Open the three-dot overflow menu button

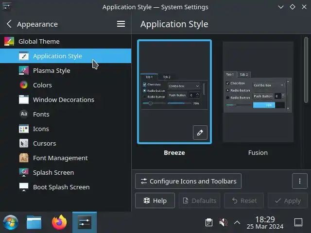(300, 181)
